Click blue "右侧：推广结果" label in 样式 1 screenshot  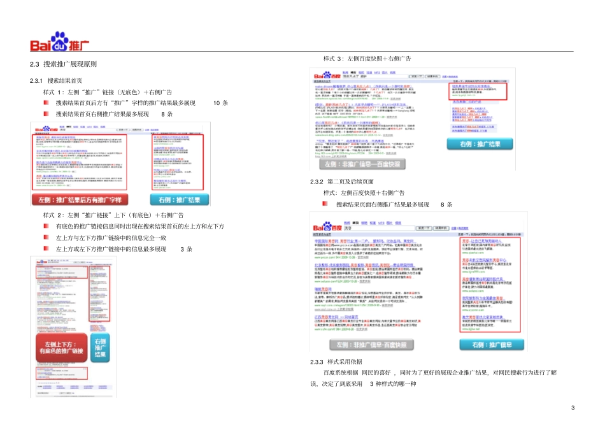[x=180, y=199]
